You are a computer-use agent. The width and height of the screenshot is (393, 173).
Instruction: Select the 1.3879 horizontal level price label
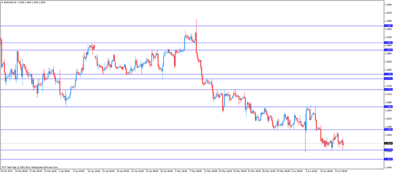pos(388,50)
